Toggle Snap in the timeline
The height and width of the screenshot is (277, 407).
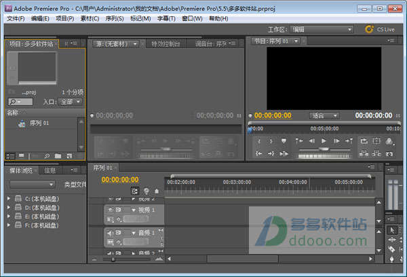[x=135, y=191]
